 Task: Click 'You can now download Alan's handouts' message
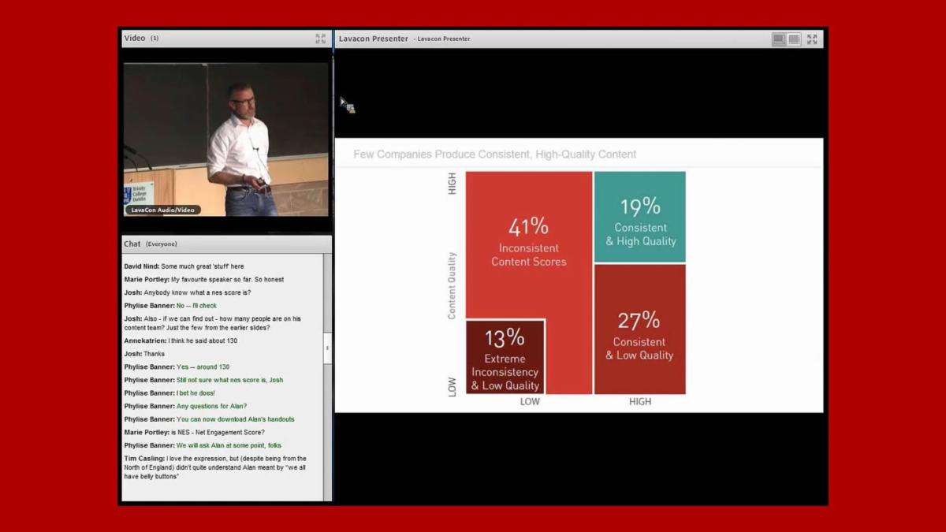209,419
